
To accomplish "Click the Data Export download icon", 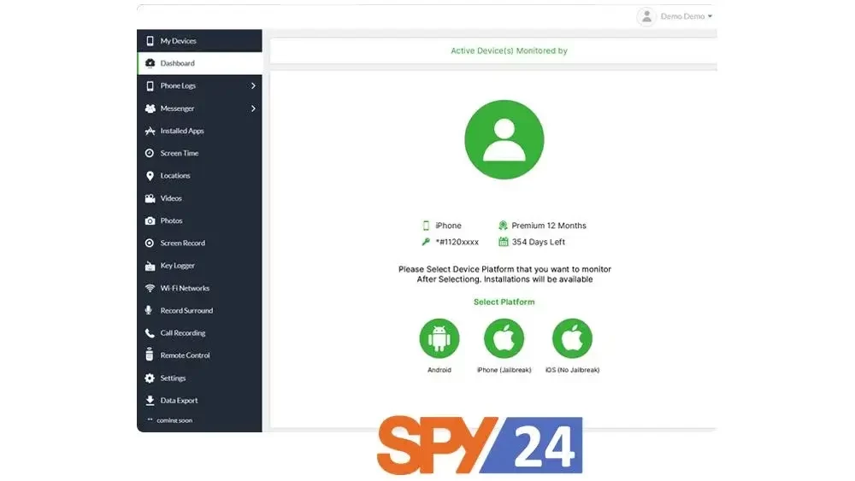I will point(150,401).
